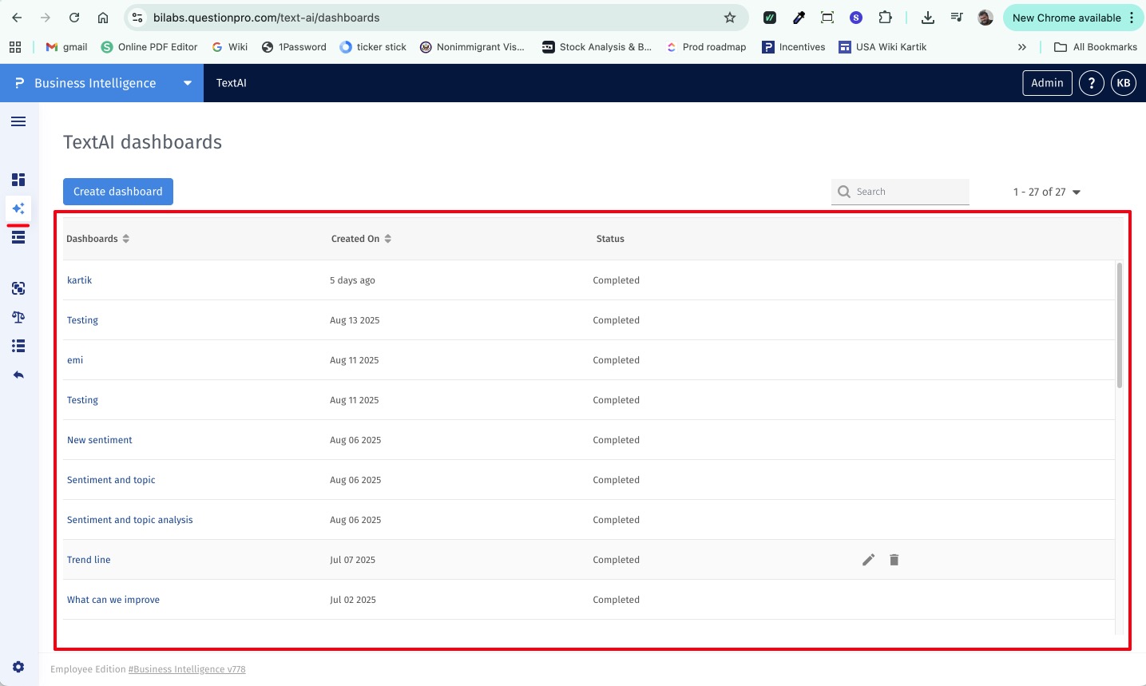Image resolution: width=1146 pixels, height=686 pixels.
Task: Open the Prod roadmap bookmark
Action: (707, 47)
